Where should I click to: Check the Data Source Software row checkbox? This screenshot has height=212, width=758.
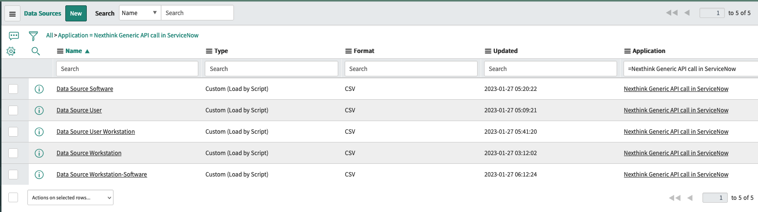(x=13, y=89)
